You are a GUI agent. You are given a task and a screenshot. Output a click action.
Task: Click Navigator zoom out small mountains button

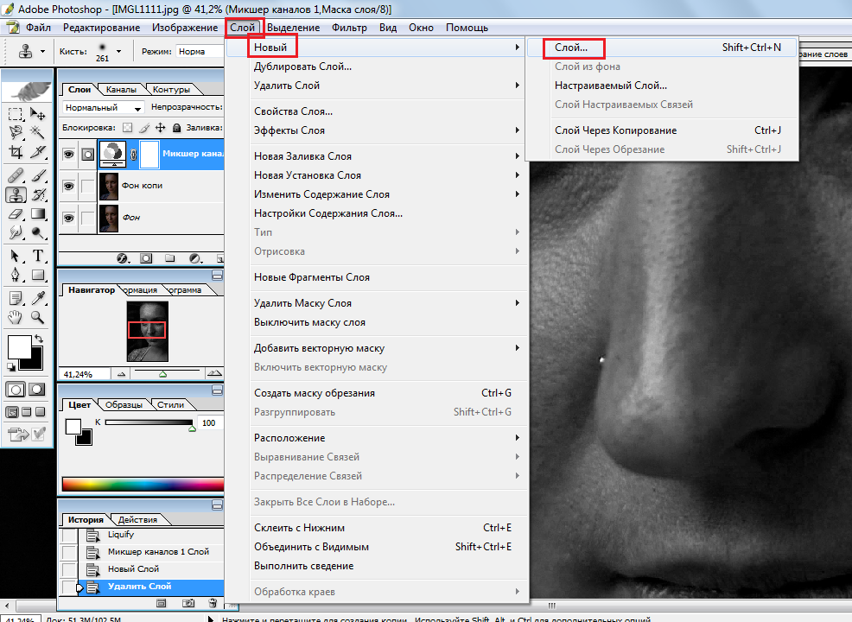click(121, 374)
